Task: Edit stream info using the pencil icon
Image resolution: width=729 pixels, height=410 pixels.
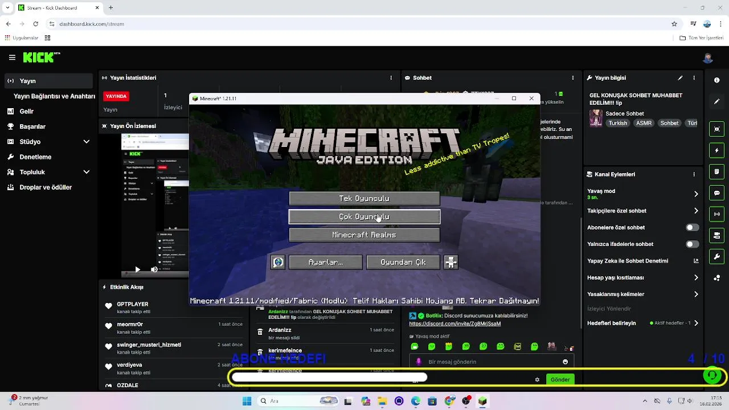Action: [680, 78]
